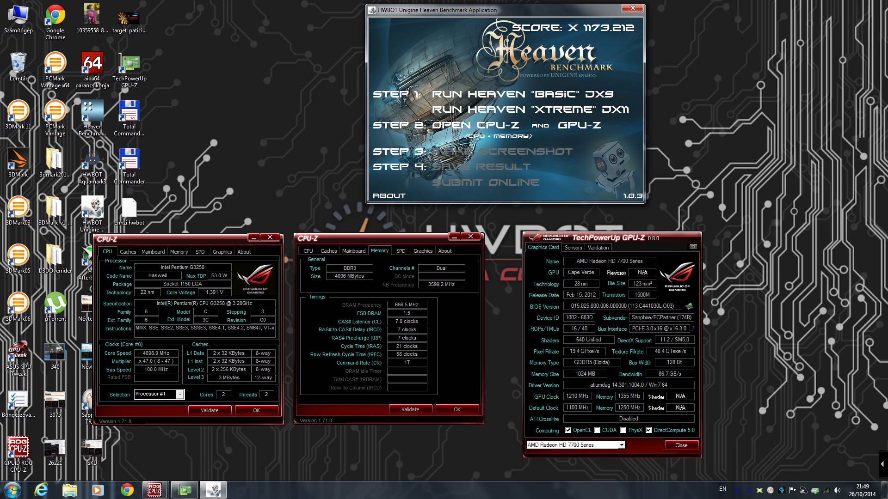Toggle the DirectCompute 5.0 checkbox

point(649,430)
